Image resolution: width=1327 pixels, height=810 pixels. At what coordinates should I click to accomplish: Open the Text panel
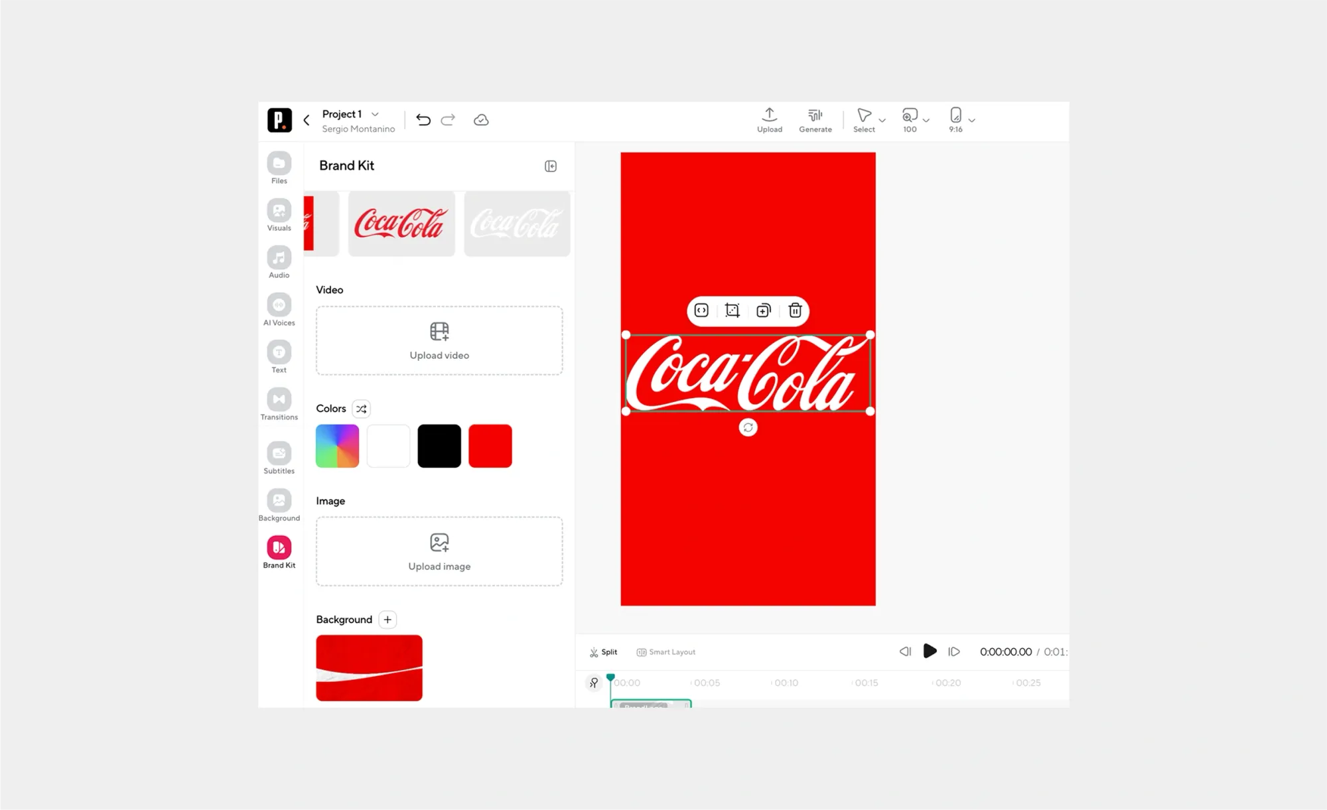click(279, 357)
